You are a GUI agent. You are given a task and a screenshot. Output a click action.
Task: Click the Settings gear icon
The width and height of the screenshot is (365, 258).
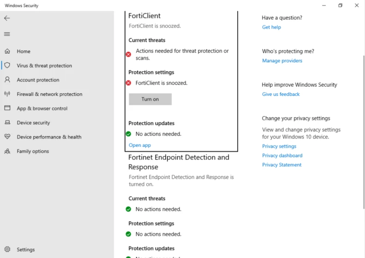click(x=7, y=249)
